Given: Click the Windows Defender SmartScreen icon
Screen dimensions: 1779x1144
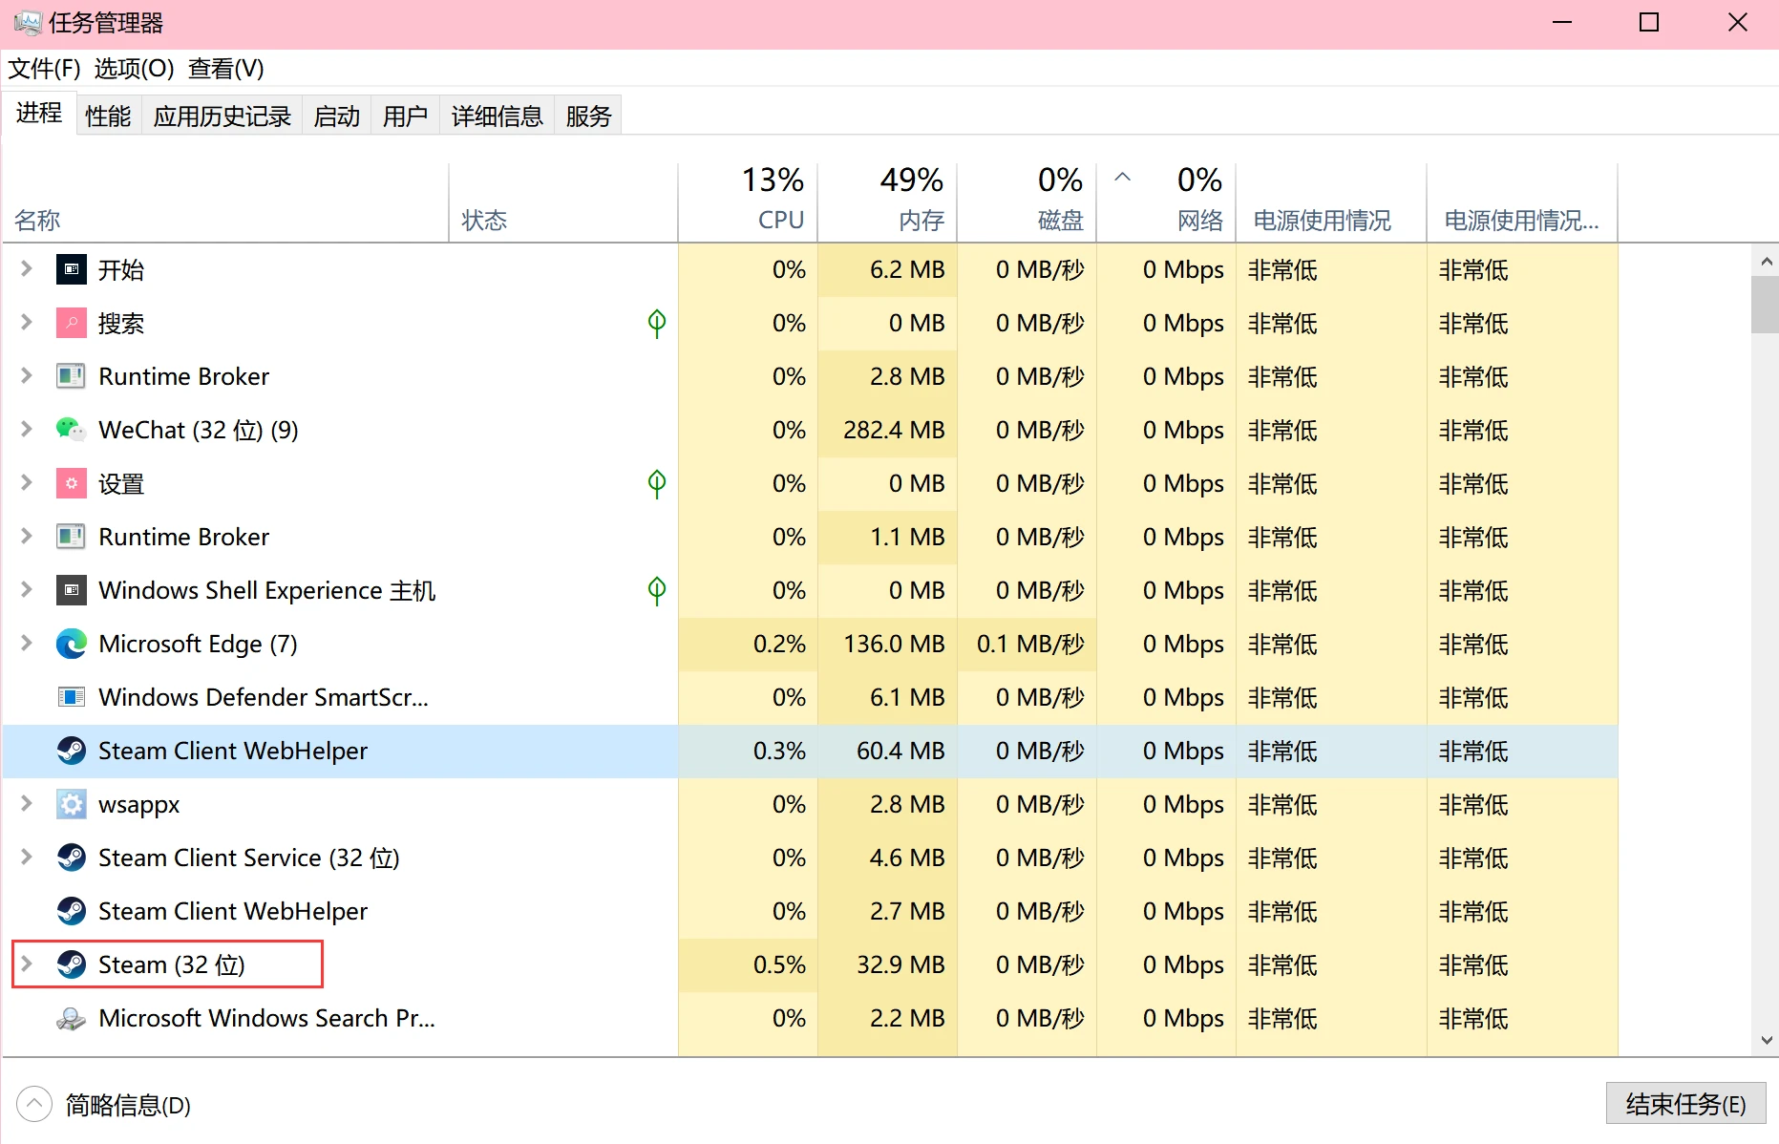Looking at the screenshot, I should 71,698.
